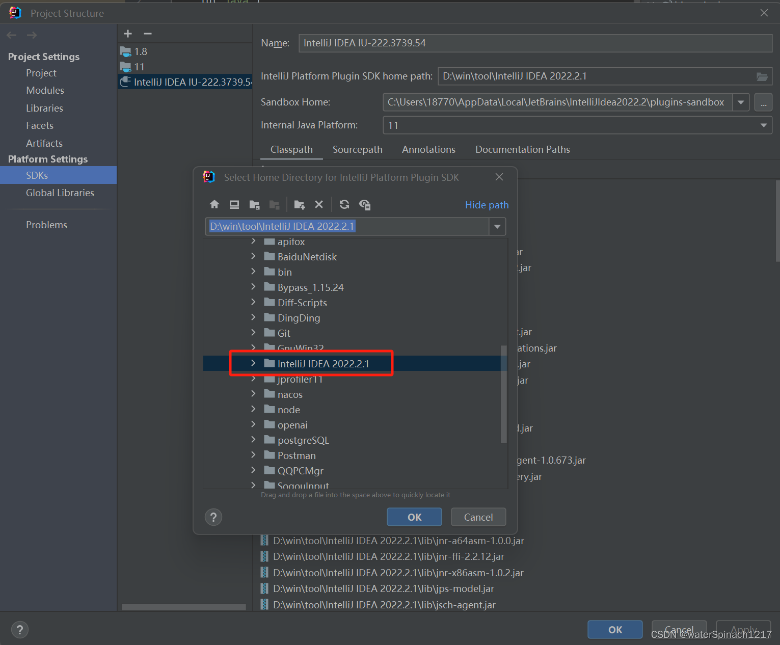Image resolution: width=780 pixels, height=645 pixels.
Task: Expand the bin folder
Action: click(253, 272)
